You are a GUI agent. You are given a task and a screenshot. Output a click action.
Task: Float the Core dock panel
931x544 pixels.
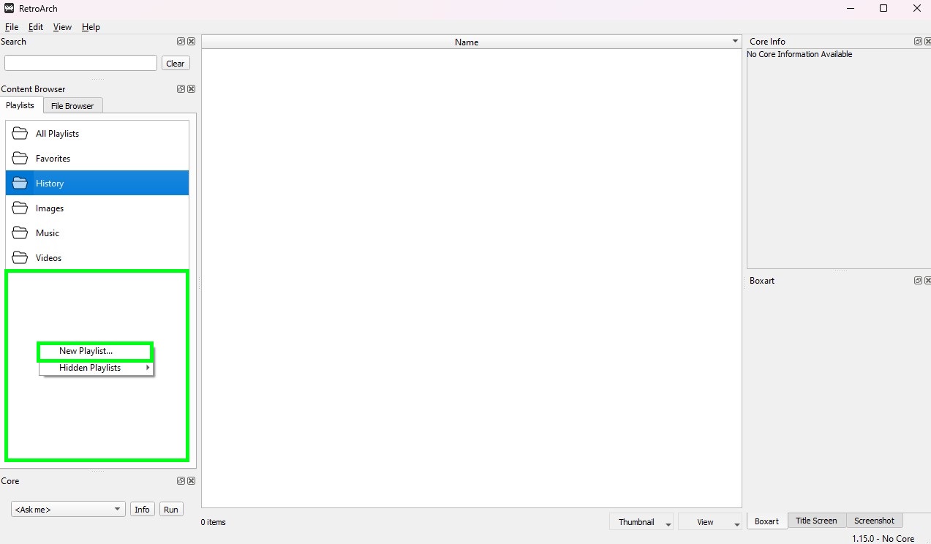tap(181, 481)
